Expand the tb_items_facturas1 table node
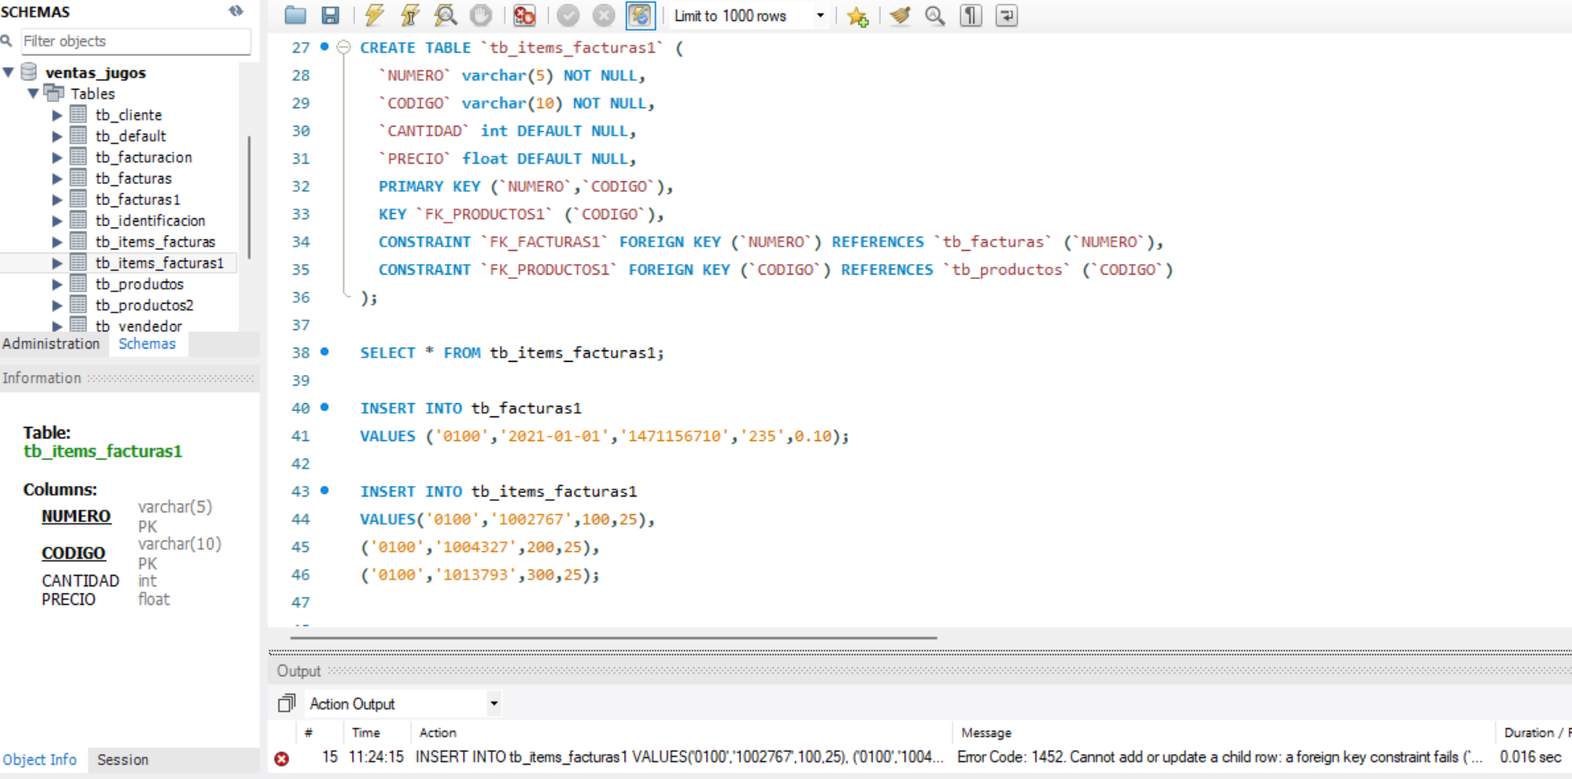 57,262
